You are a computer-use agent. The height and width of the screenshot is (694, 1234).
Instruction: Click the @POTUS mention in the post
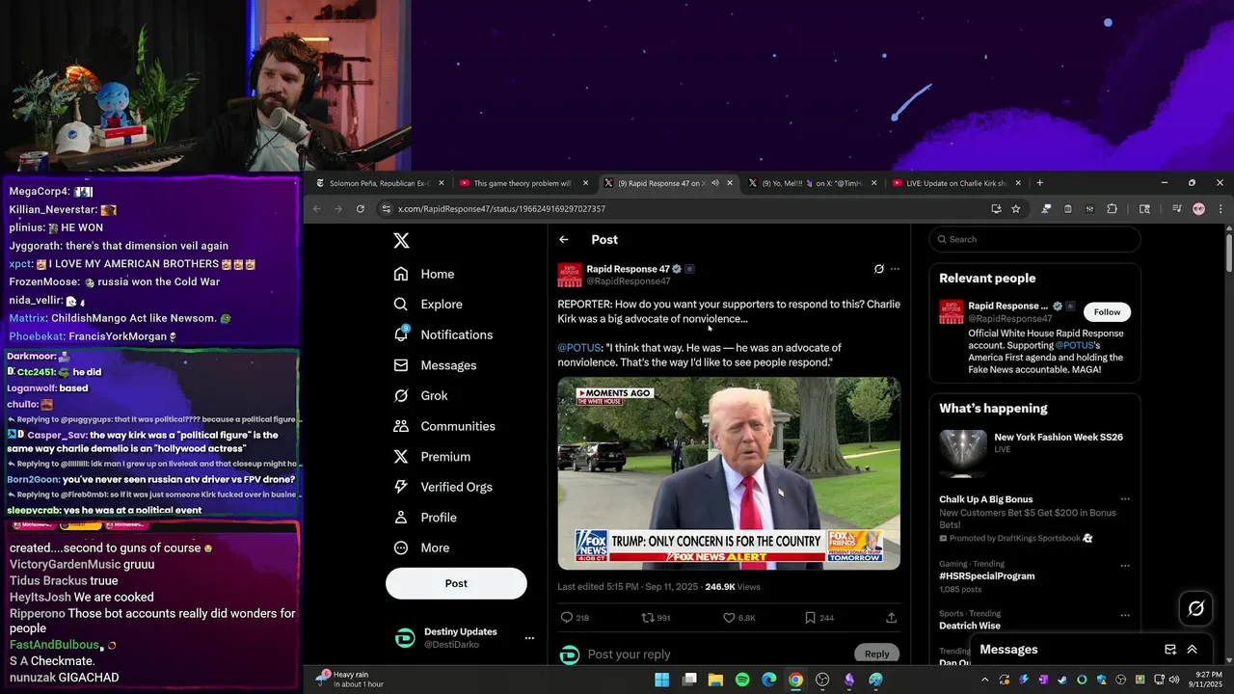[x=578, y=348]
